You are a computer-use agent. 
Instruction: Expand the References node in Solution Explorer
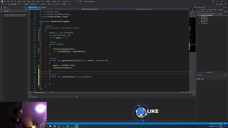tap(199, 18)
